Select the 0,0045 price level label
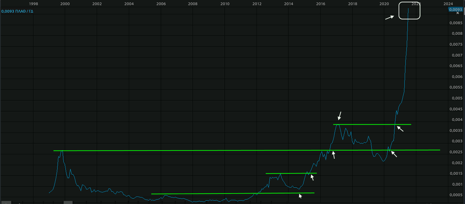Image resolution: width=465 pixels, height=204 pixels. coord(457,109)
